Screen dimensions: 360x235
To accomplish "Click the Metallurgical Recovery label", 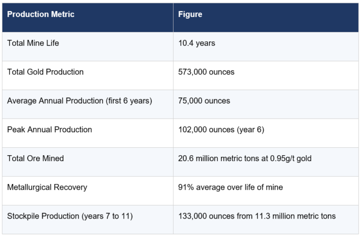I will (47, 188).
